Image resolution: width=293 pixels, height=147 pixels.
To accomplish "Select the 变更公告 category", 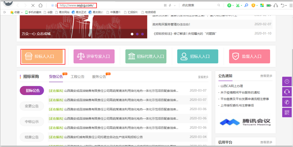I will [32, 106].
